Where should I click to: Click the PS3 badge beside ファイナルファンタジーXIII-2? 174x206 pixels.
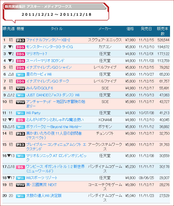coord(20,40)
